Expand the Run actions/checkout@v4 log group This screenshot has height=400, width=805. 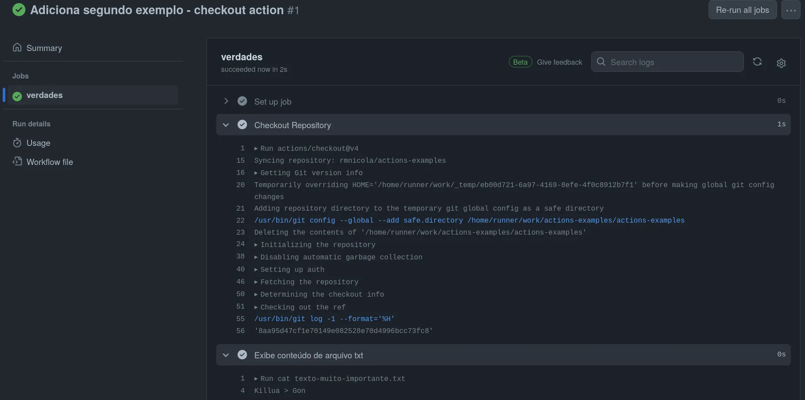coord(256,149)
